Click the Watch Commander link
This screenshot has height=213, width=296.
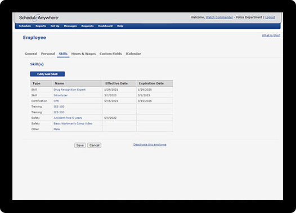pos(219,17)
